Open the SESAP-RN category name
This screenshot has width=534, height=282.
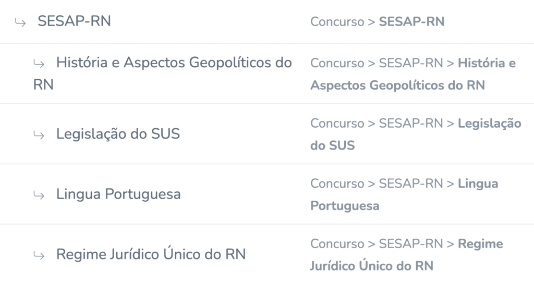pyautogui.click(x=74, y=21)
